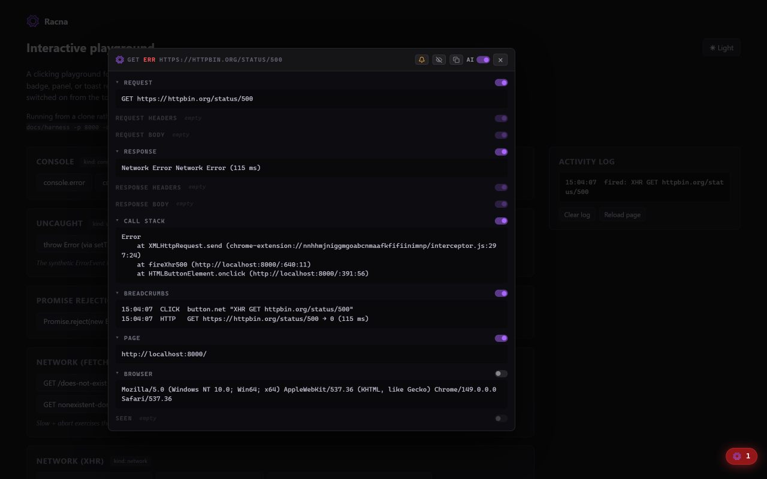Toggle the AI switch in panel header
The width and height of the screenshot is (767, 479).
click(x=483, y=60)
